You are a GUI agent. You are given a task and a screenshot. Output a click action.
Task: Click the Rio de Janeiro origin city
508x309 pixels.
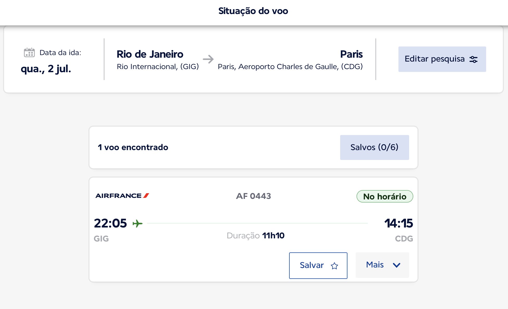coord(150,54)
